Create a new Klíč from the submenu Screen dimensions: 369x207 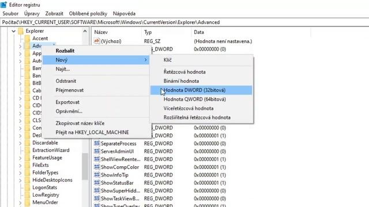pos(201,60)
